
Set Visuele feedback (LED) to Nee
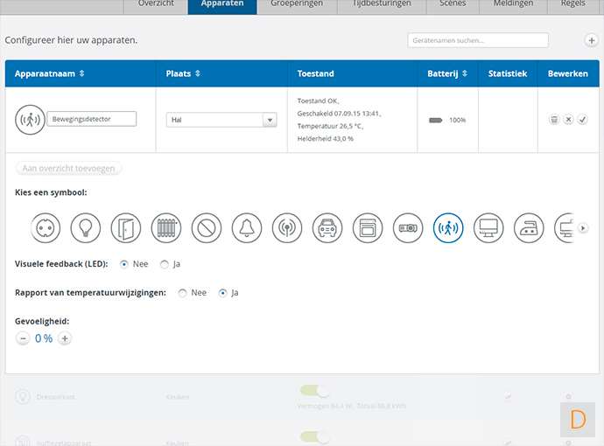click(123, 263)
